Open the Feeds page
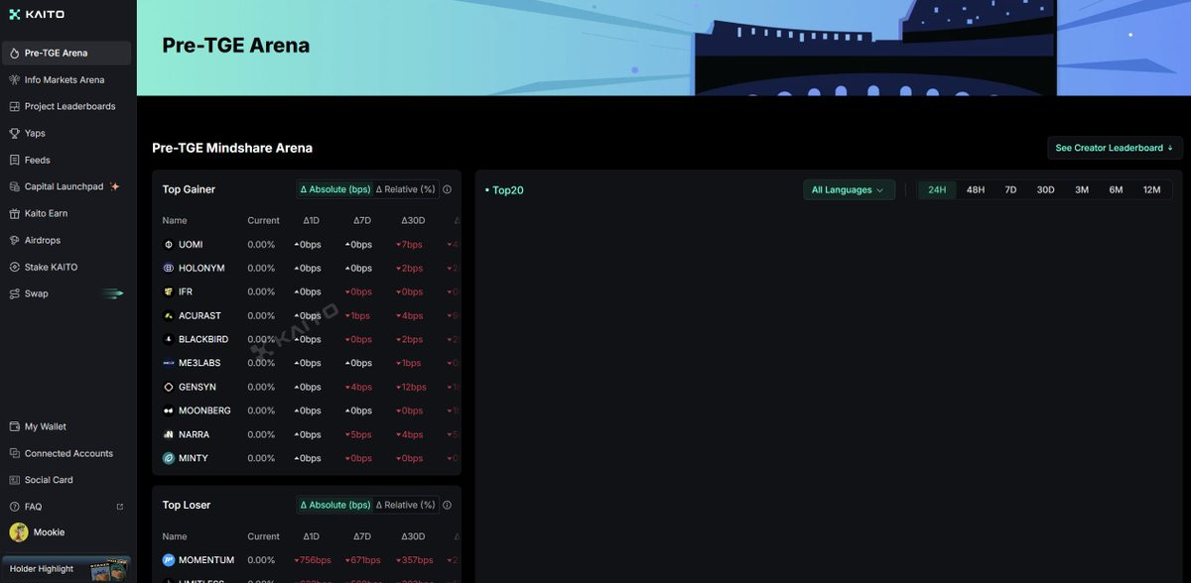1191x583 pixels. click(x=66, y=161)
